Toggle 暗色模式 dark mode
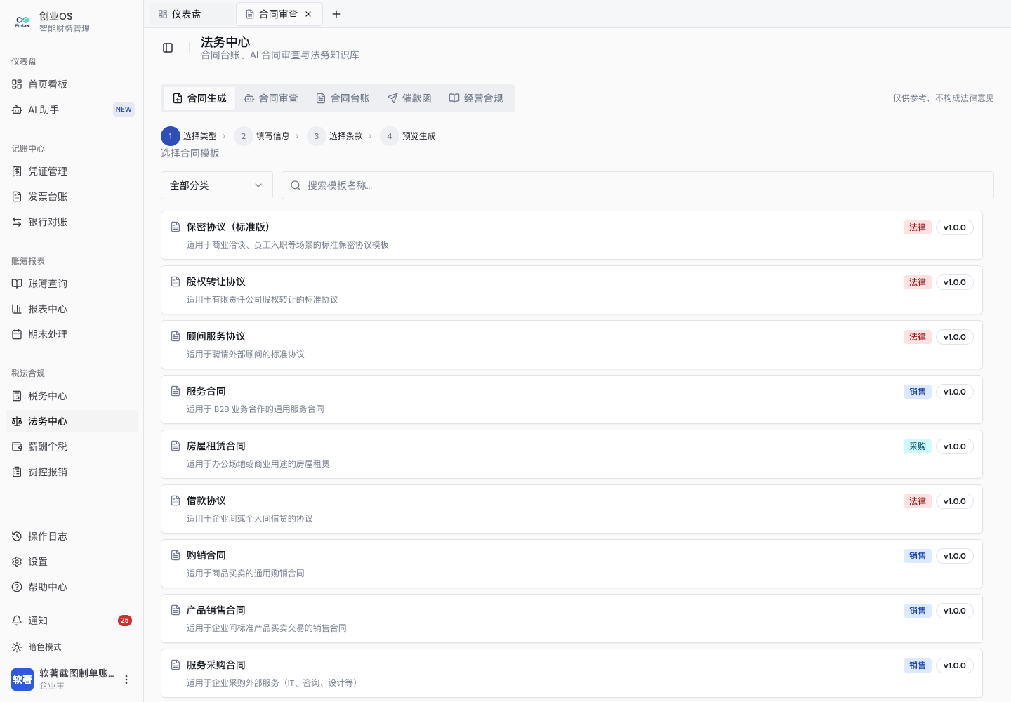Image resolution: width=1011 pixels, height=702 pixels. pyautogui.click(x=72, y=647)
